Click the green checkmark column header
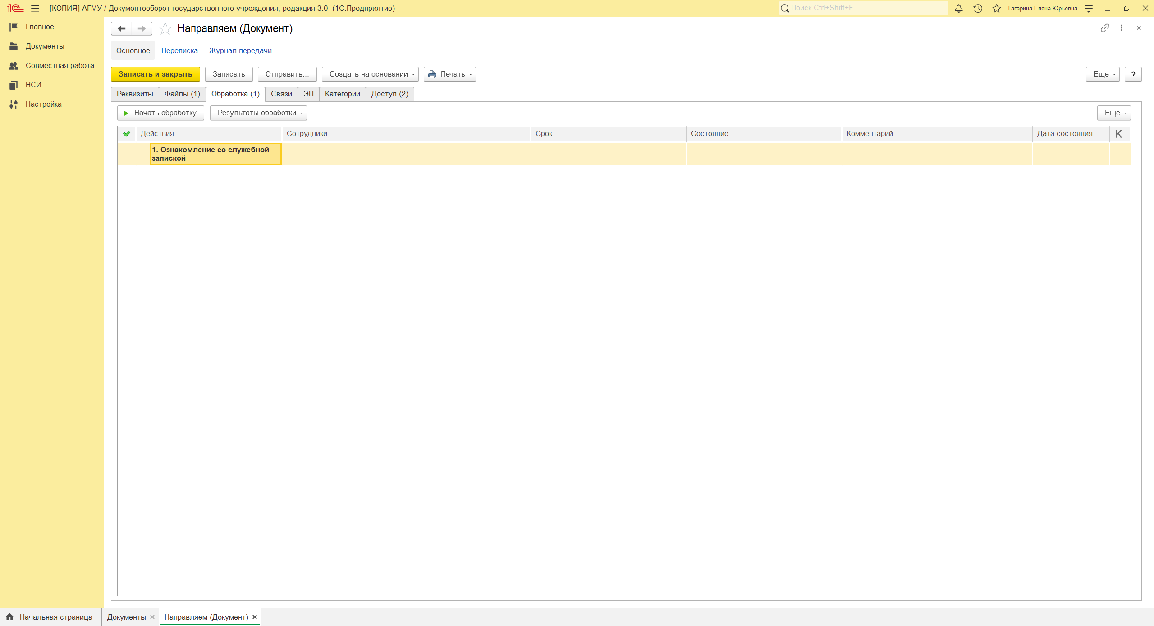Image resolution: width=1154 pixels, height=626 pixels. pos(127,134)
